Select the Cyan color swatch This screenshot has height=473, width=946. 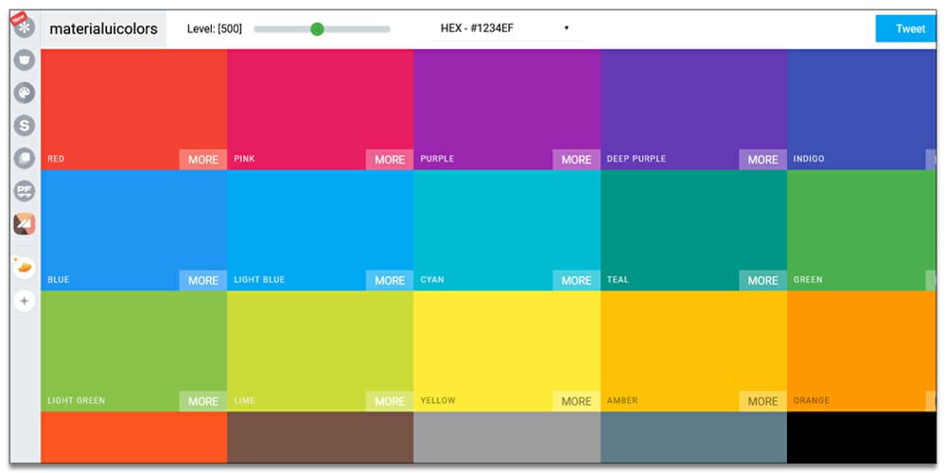pos(507,231)
